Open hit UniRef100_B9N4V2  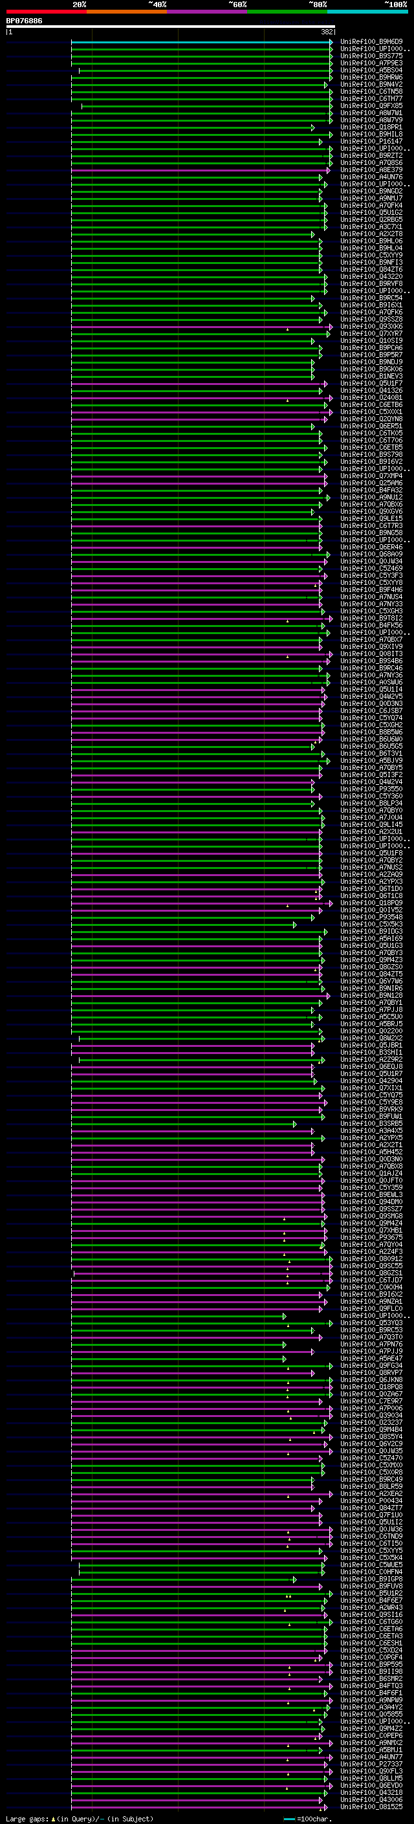click(x=371, y=84)
